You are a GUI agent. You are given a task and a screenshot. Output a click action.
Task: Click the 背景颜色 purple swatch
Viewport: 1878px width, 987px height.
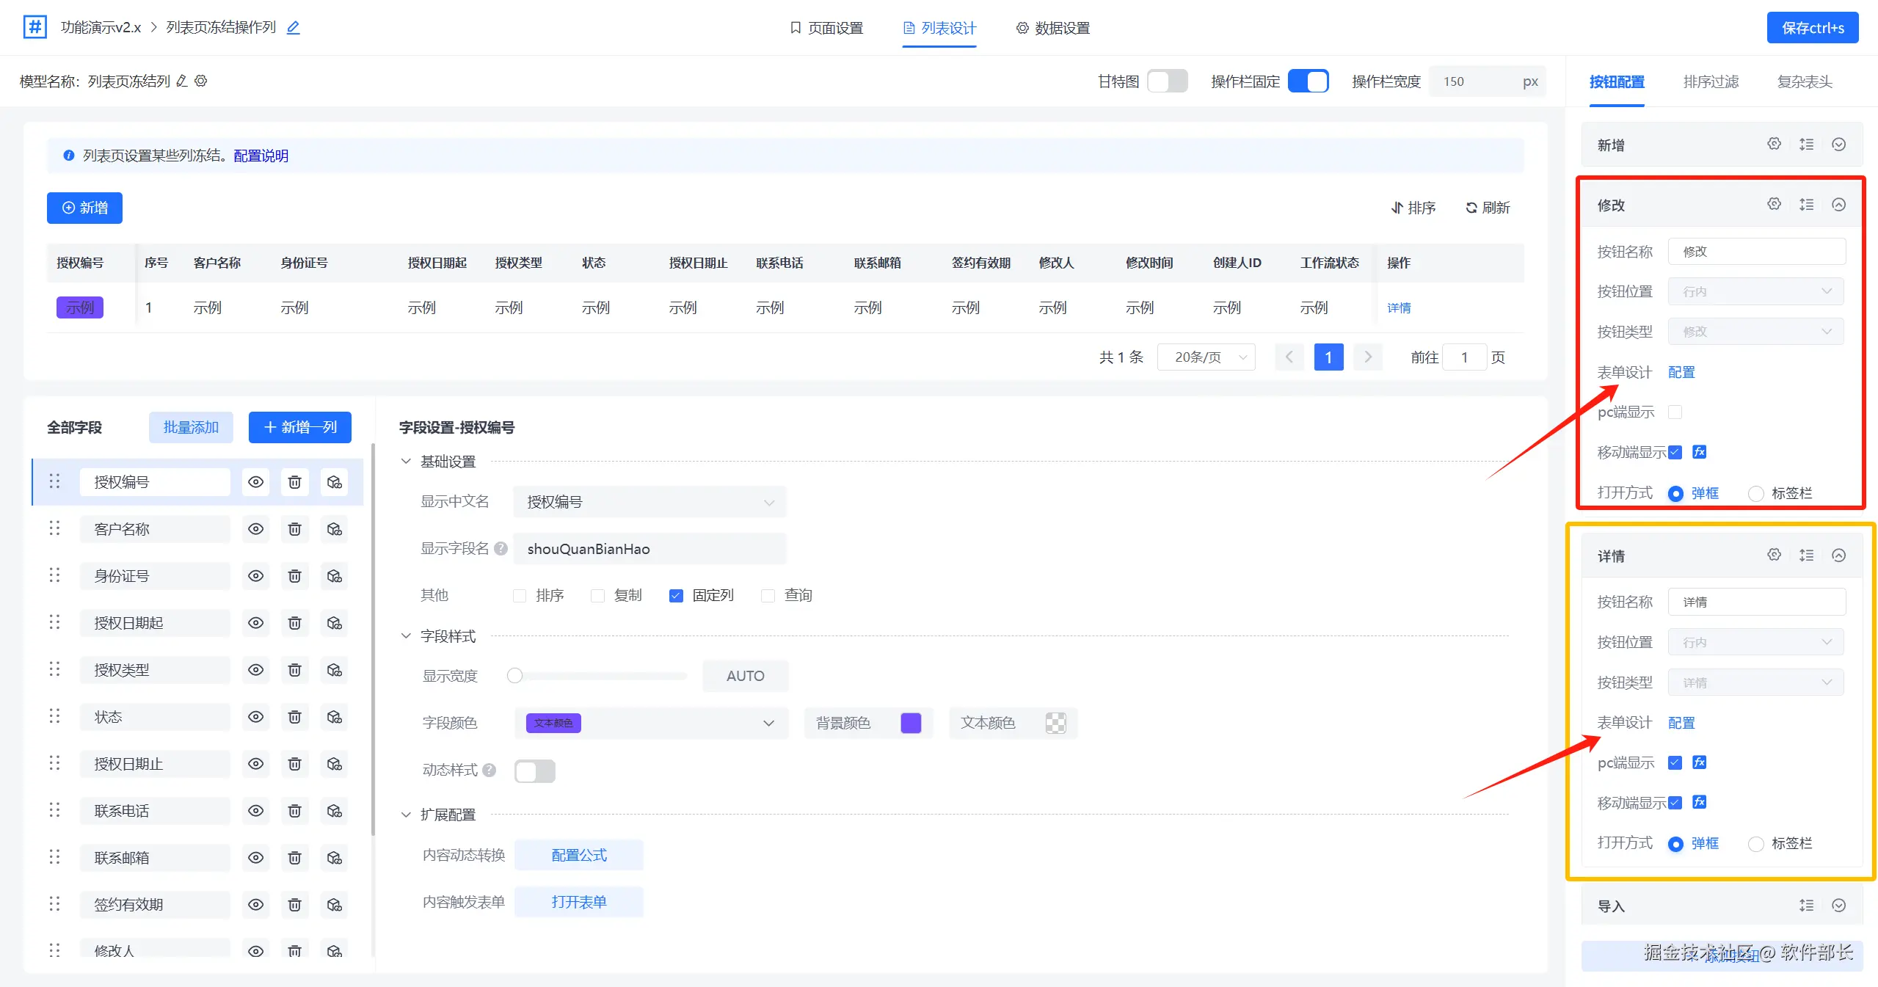pos(910,723)
